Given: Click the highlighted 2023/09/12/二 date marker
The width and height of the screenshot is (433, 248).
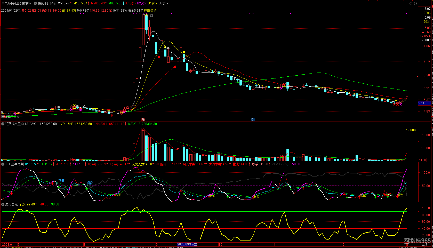Looking at the screenshot, I should (187, 244).
